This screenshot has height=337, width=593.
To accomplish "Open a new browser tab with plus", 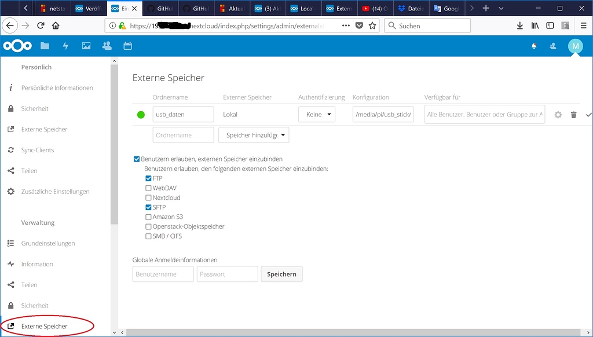I will (486, 8).
